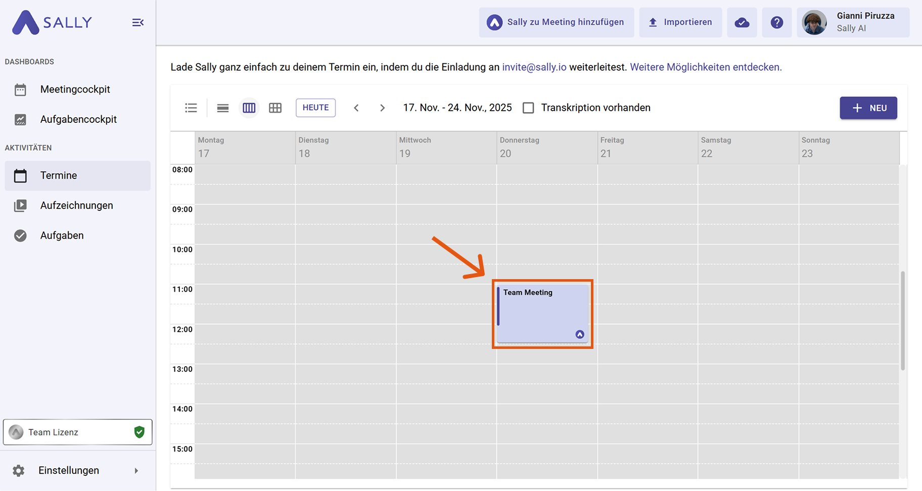Switch to list view icon
The width and height of the screenshot is (922, 491).
tap(191, 108)
